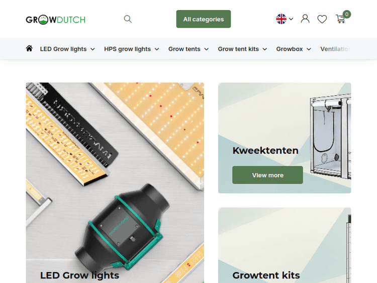This screenshot has width=377, height=283.
Task: Expand the HPS grow lights menu arrow
Action: [x=157, y=49]
